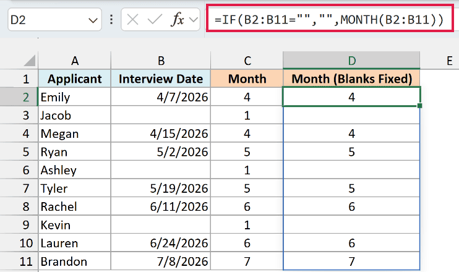Select Kevin's blank Interview Date cell
459x272 pixels.
click(161, 224)
